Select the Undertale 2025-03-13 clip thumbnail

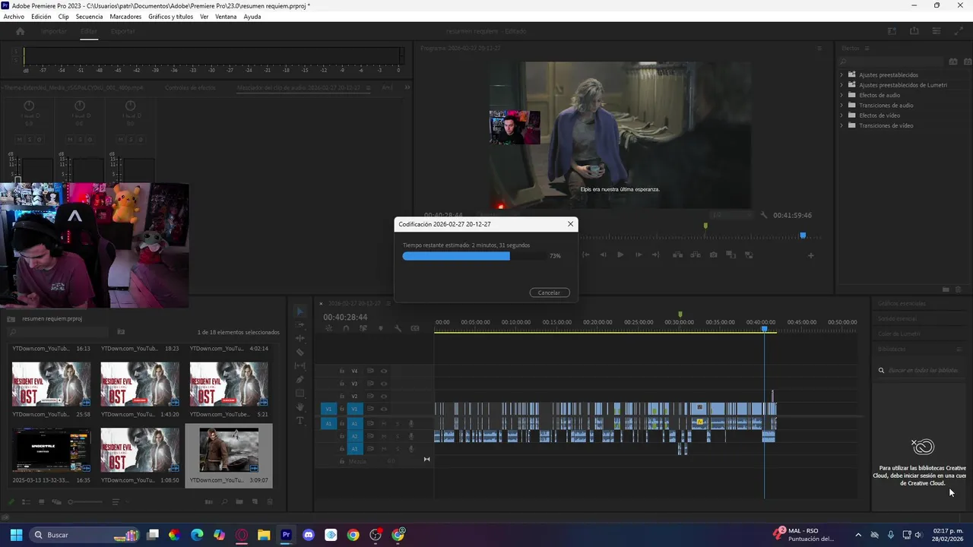[x=51, y=450]
